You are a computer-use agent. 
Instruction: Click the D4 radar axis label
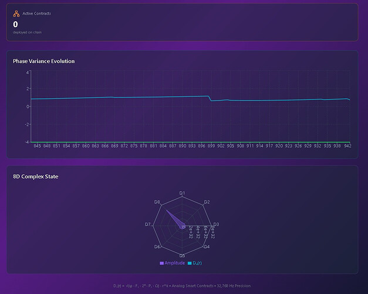207,247
